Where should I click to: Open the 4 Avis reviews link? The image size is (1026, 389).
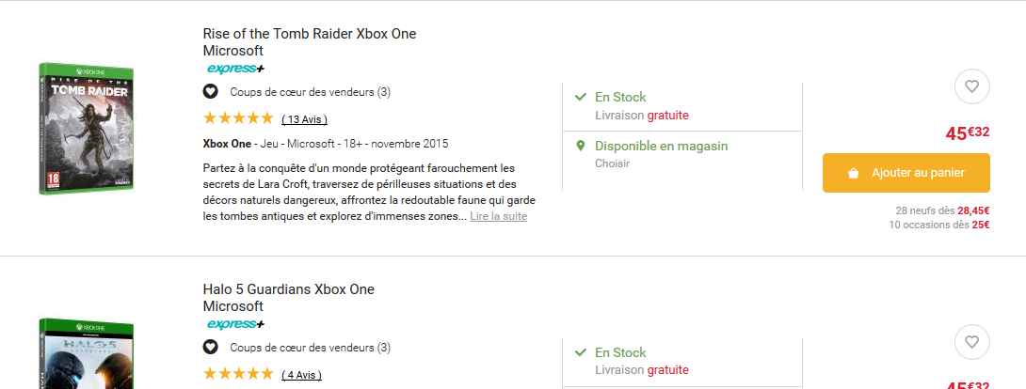pyautogui.click(x=301, y=375)
